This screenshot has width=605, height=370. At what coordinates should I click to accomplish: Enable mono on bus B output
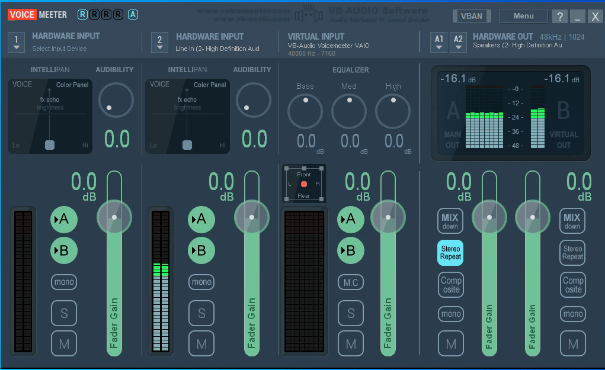point(572,314)
